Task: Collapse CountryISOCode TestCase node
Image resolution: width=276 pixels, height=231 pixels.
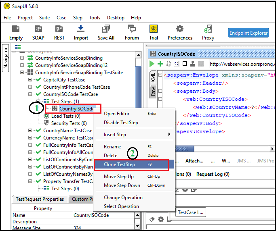Action: coord(30,94)
